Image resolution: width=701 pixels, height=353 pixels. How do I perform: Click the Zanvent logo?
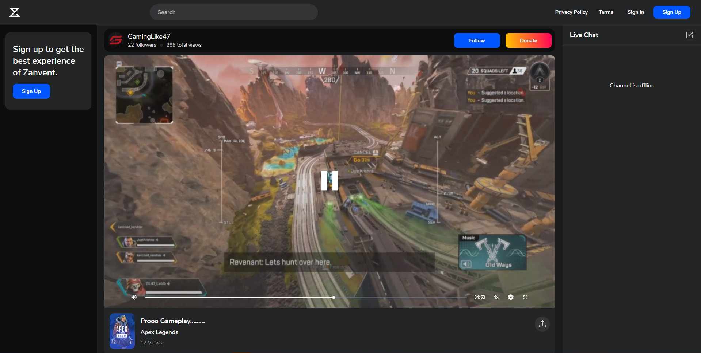click(x=15, y=12)
